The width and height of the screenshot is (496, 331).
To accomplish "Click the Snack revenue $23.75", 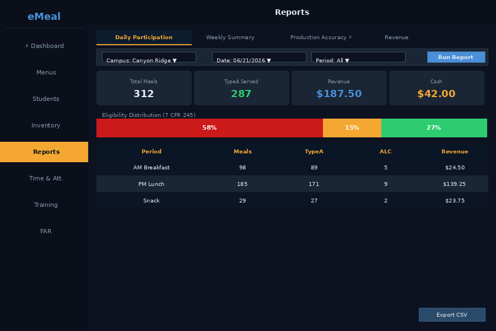I will click(x=455, y=200).
